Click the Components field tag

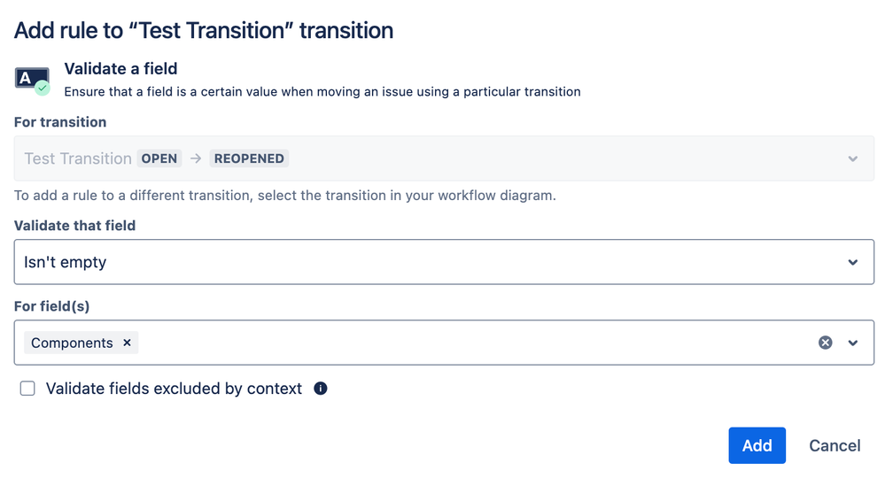(72, 343)
